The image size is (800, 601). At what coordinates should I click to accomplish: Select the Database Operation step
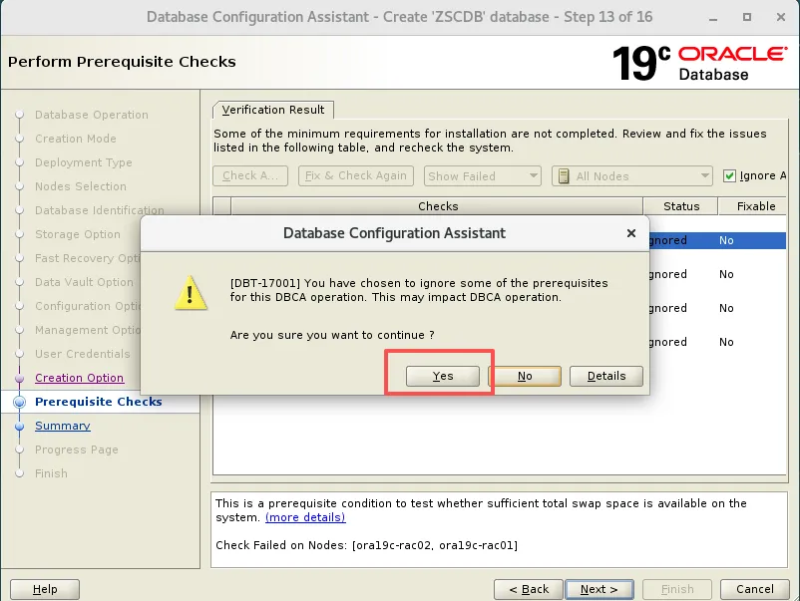coord(92,115)
